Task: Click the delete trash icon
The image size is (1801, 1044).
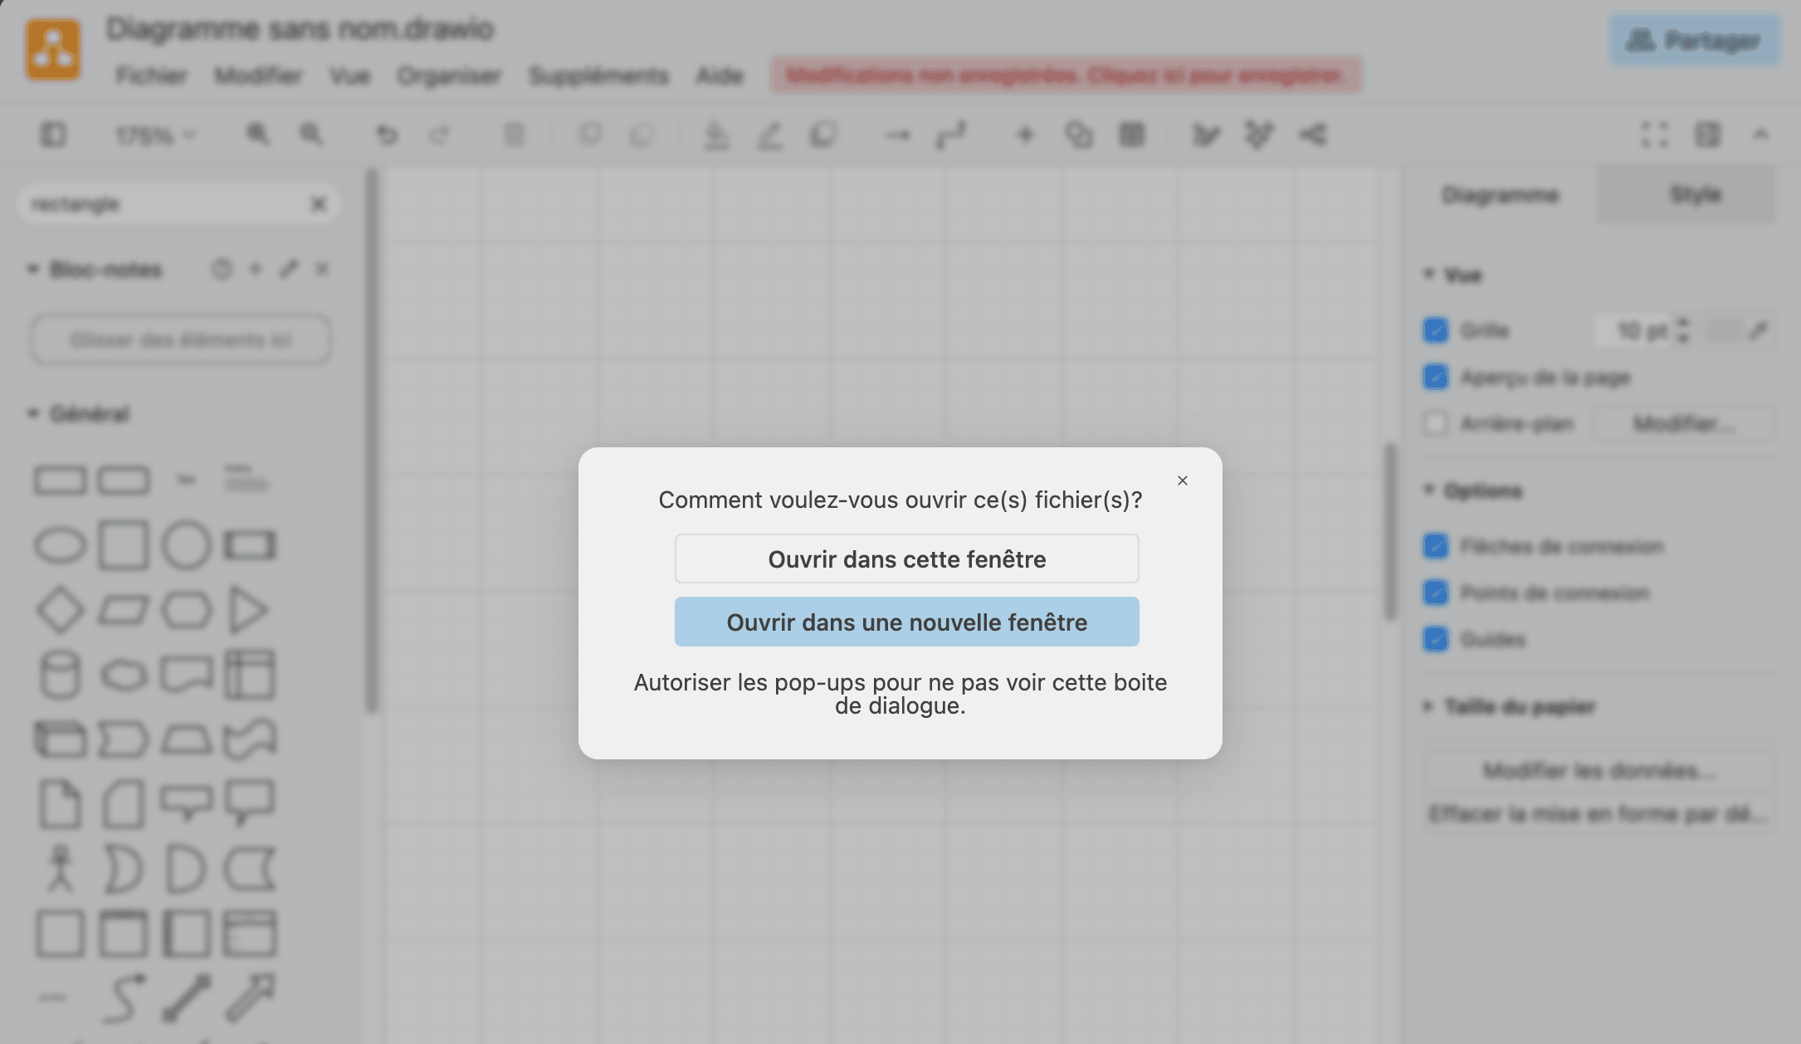Action: (515, 134)
